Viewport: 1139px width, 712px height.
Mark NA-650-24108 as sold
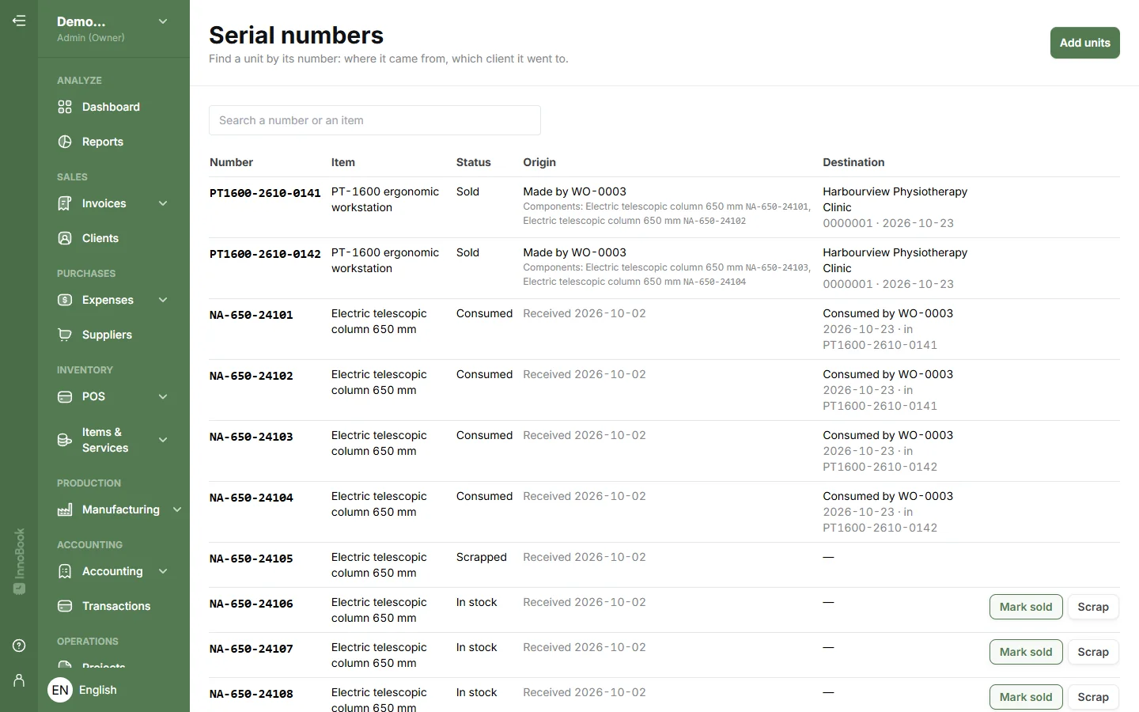pos(1026,697)
